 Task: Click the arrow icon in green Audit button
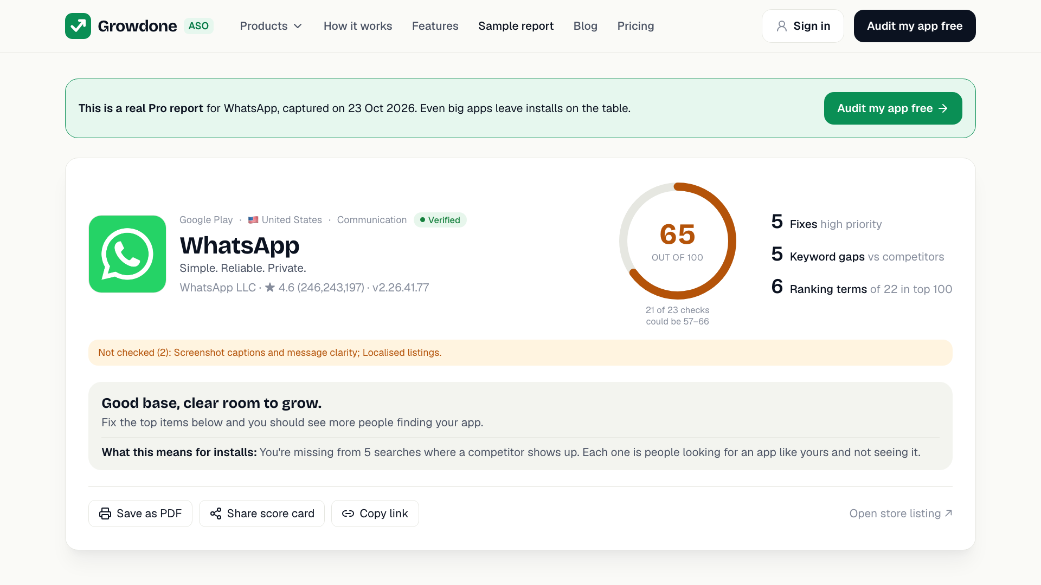click(x=943, y=108)
